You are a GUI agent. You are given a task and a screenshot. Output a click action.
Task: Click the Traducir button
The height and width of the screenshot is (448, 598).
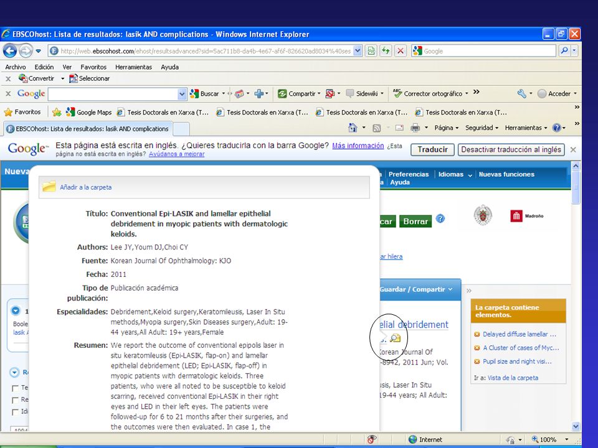432,150
